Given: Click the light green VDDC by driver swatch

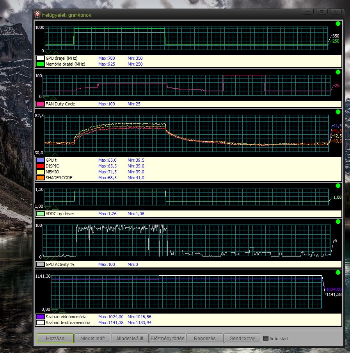Looking at the screenshot, I should pyautogui.click(x=40, y=214).
